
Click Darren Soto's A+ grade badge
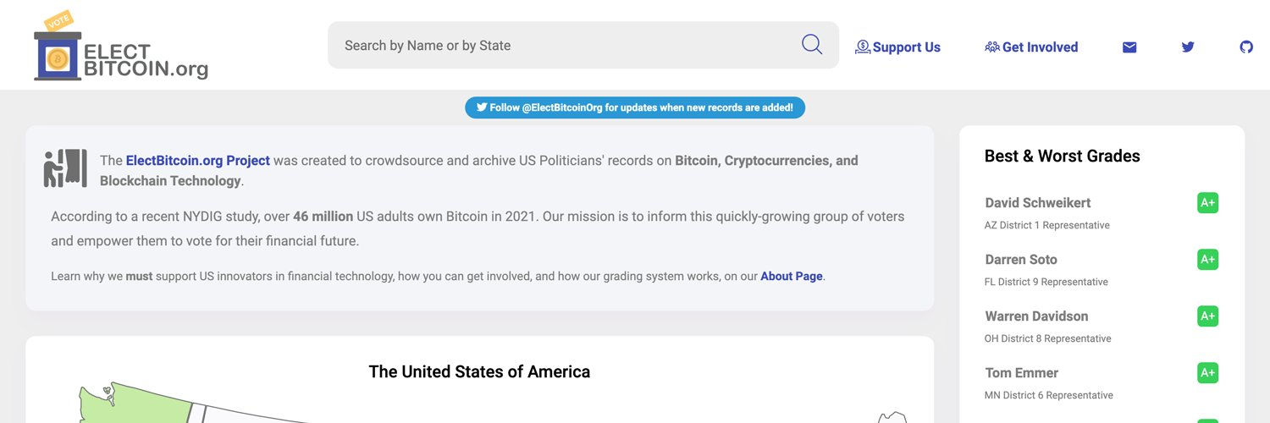pos(1207,260)
